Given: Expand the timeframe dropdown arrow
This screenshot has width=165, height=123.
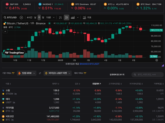Looking at the screenshot, I should coord(54,18).
